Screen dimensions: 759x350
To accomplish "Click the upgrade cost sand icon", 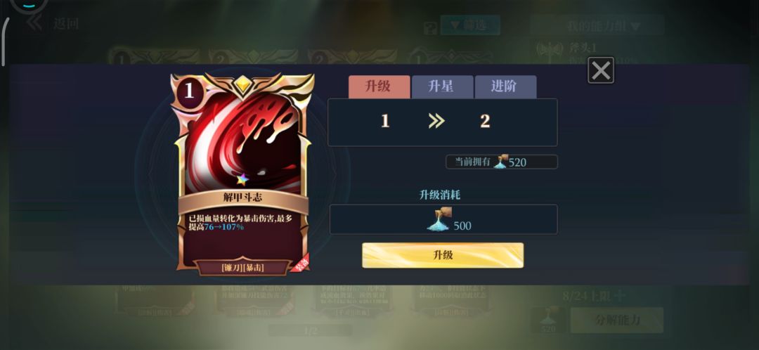I will pyautogui.click(x=439, y=219).
